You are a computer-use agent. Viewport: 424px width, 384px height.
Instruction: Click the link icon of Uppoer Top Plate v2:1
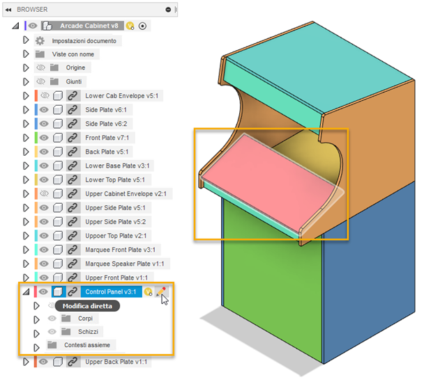tap(73, 236)
